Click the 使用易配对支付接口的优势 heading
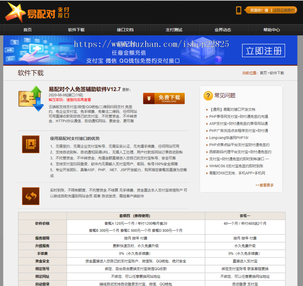This screenshot has height=286, width=303. click(75, 139)
